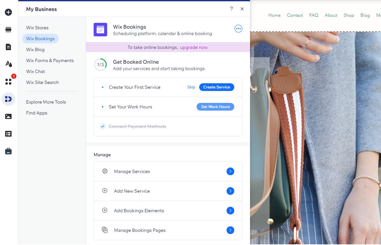Click the Shop link in site menu
This screenshot has width=381, height=245.
coord(349,15)
